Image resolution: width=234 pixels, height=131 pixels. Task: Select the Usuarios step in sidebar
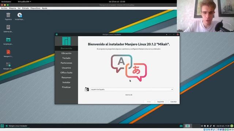coord(67,68)
